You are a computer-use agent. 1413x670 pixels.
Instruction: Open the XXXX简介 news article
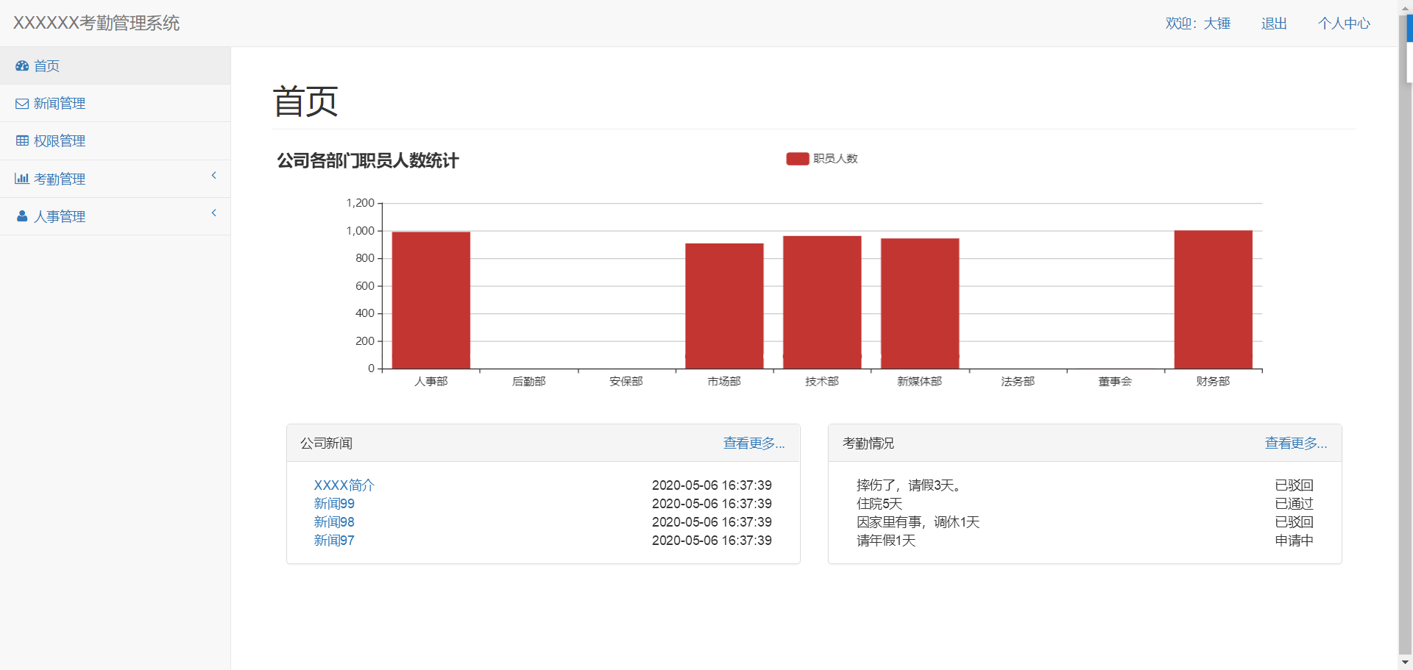[x=344, y=485]
